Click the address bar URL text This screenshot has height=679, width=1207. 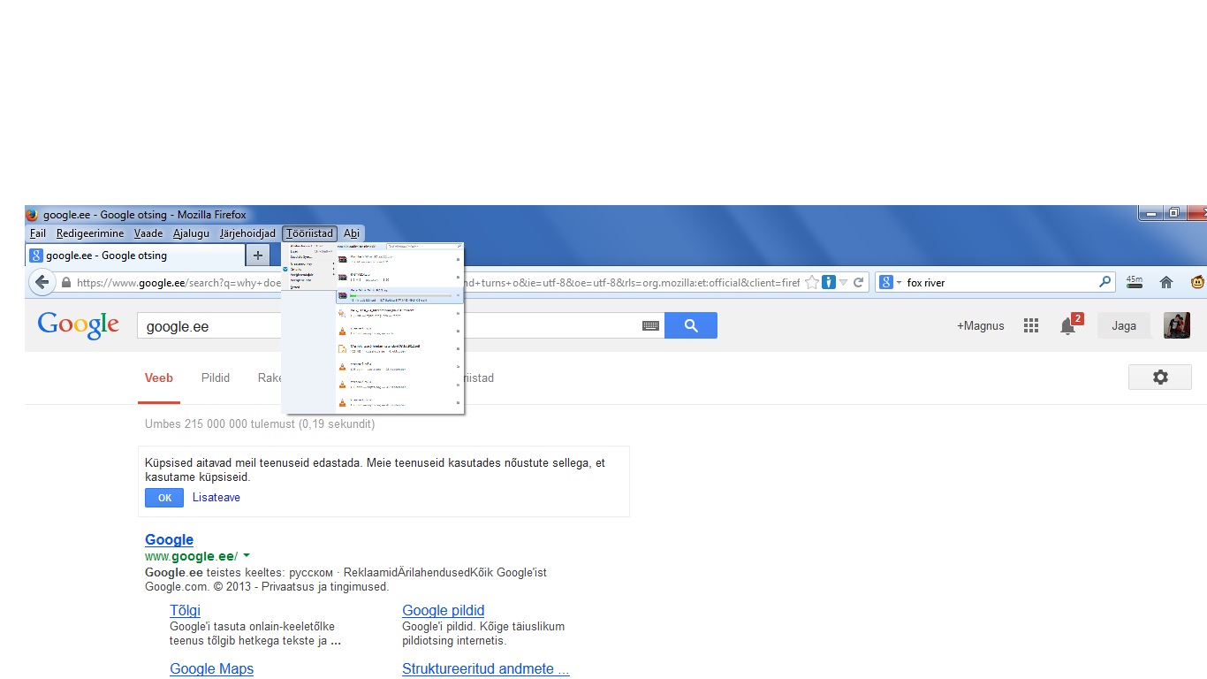[436, 283]
